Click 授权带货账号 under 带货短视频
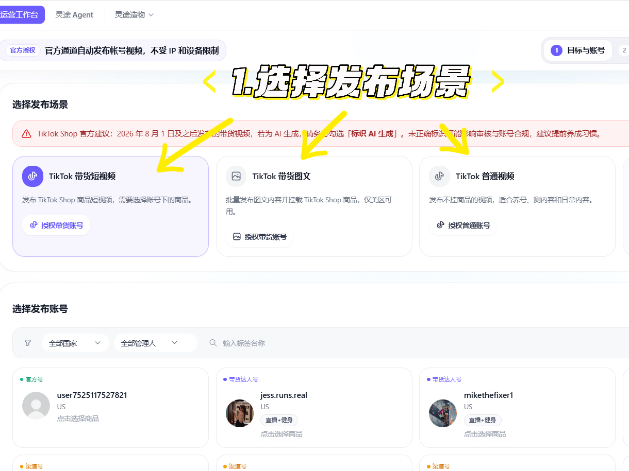This screenshot has height=471, width=629. coord(56,225)
